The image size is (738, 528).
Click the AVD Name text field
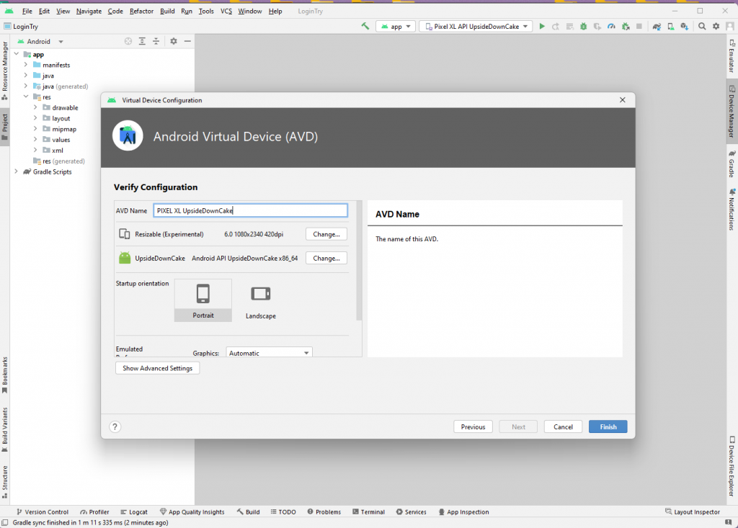[x=250, y=210]
